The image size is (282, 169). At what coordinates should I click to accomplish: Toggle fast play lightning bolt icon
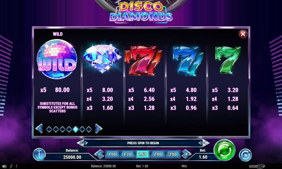click(11, 166)
